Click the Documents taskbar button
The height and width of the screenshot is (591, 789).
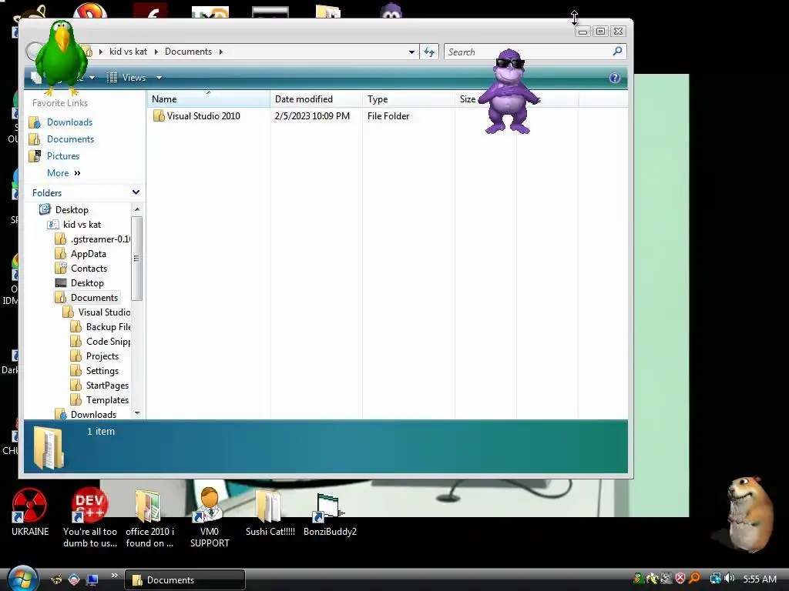[185, 580]
